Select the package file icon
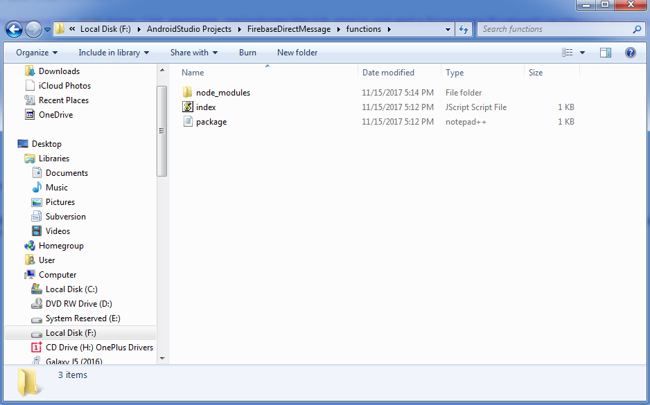 click(188, 121)
